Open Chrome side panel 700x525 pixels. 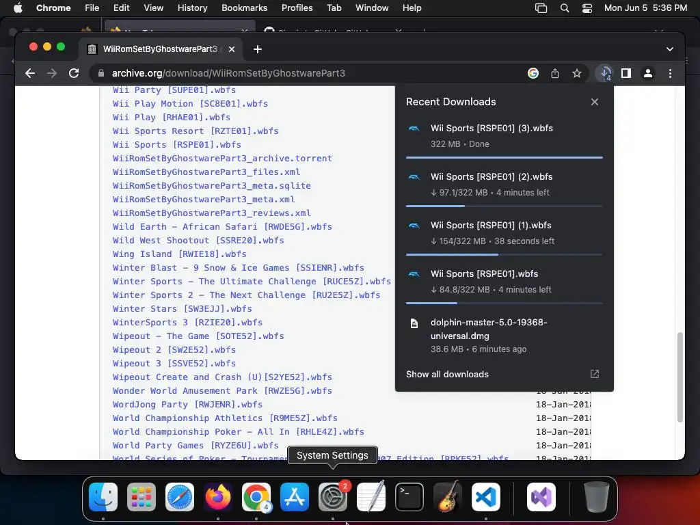[x=626, y=73]
